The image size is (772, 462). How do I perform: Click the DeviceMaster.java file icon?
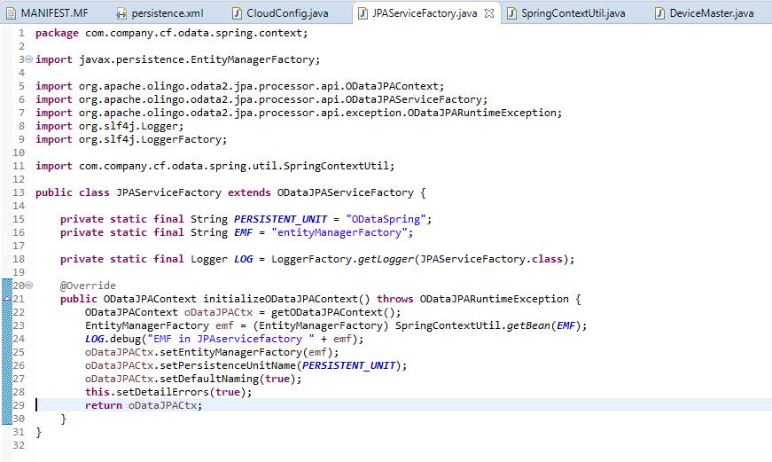(x=659, y=13)
